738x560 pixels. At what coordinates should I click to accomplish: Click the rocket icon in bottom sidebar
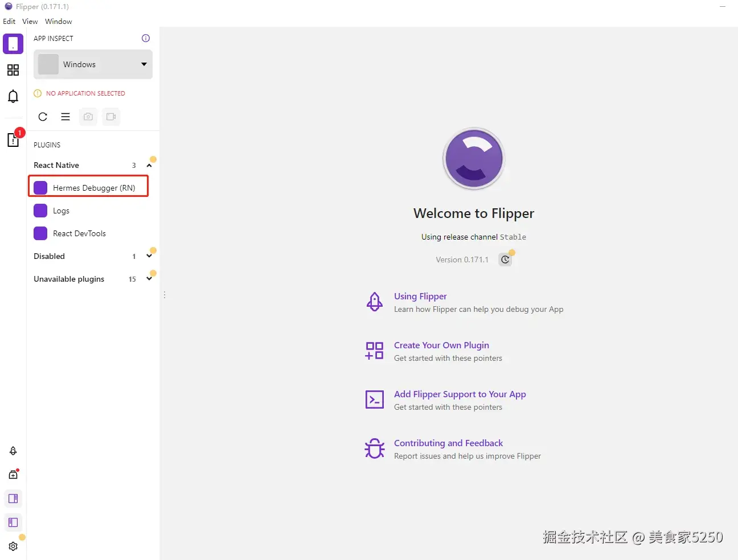[13, 451]
